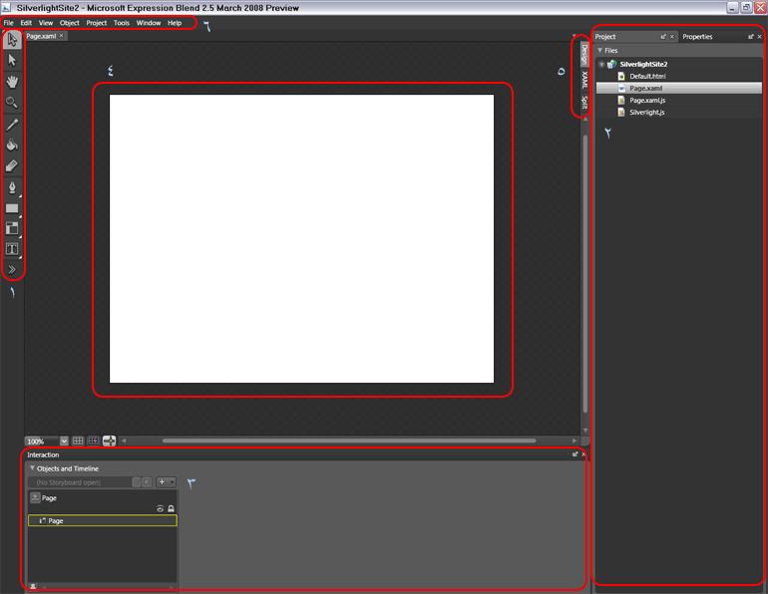This screenshot has width=768, height=594.
Task: Click the SilverlightSite2 project icon
Action: [611, 64]
